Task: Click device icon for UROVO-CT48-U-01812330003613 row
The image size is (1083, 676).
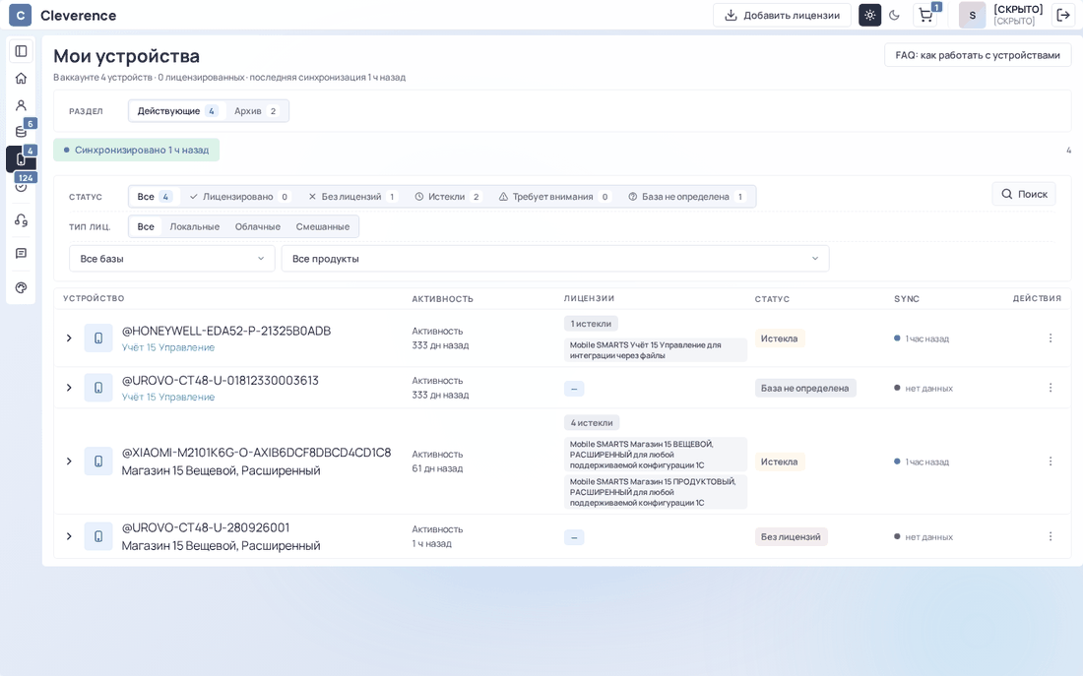Action: [x=98, y=388]
